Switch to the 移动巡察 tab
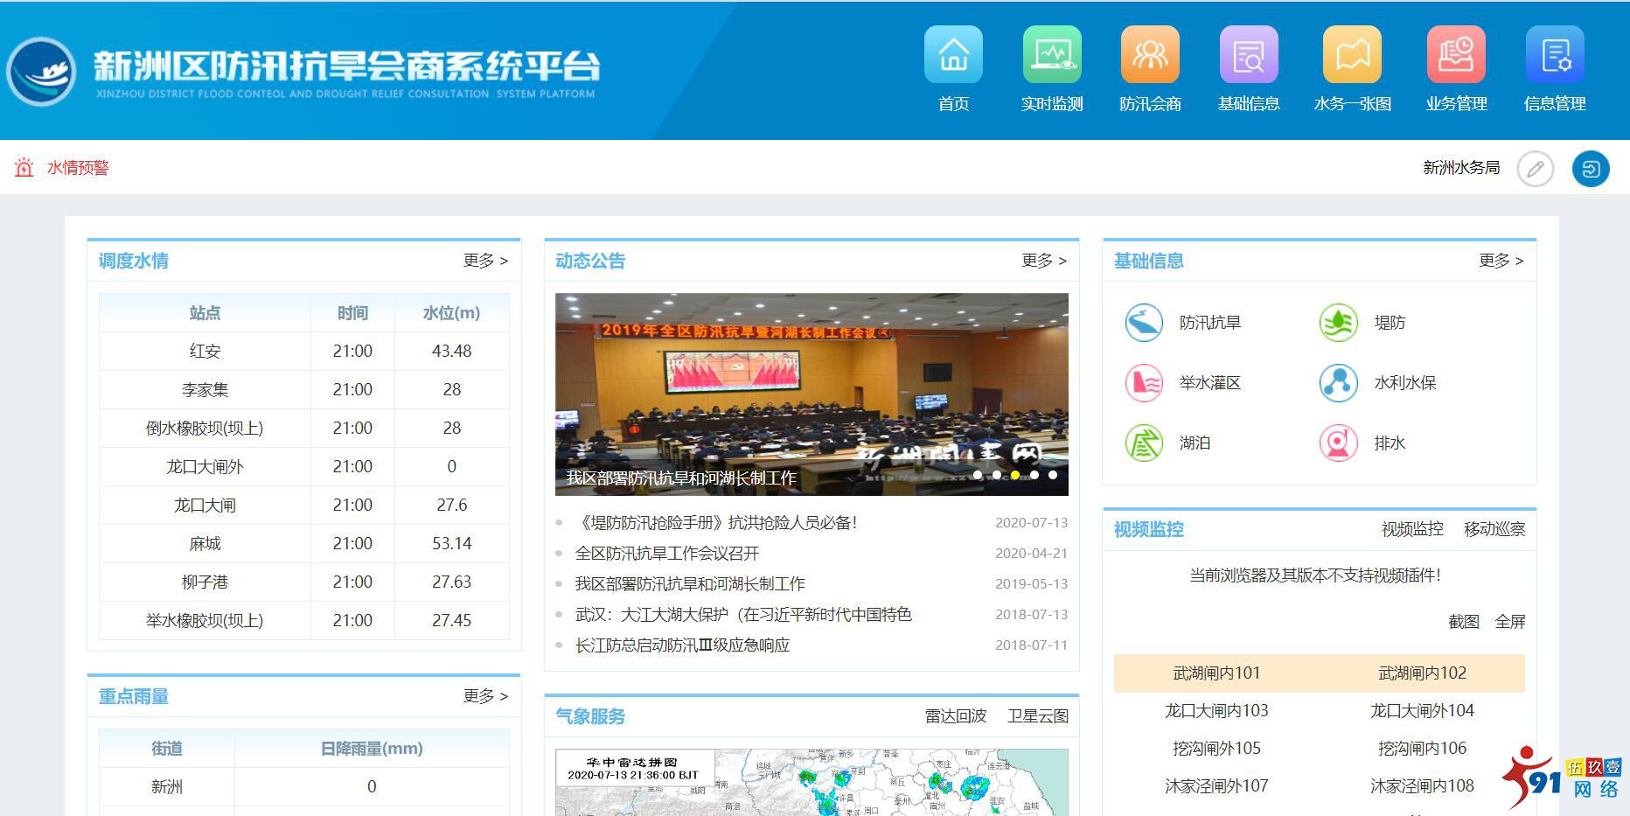The width and height of the screenshot is (1630, 816). (1494, 529)
